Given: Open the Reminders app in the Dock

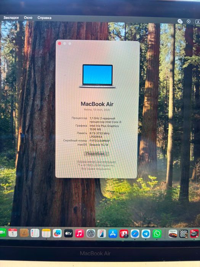Looking at the screenshot, I should coord(35,233).
